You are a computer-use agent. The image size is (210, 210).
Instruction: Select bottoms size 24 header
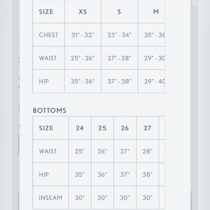point(80,128)
